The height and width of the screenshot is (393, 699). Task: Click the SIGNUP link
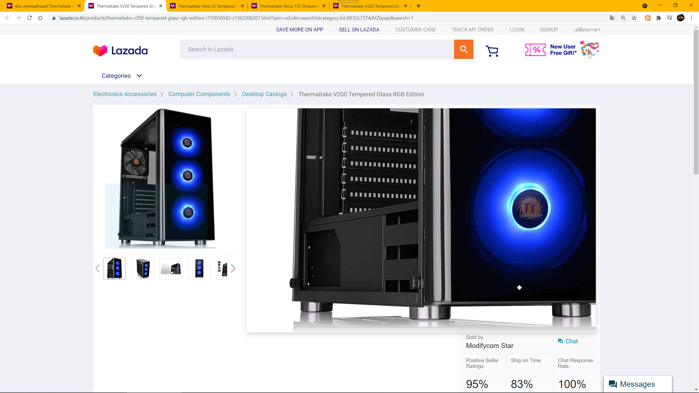[549, 29]
